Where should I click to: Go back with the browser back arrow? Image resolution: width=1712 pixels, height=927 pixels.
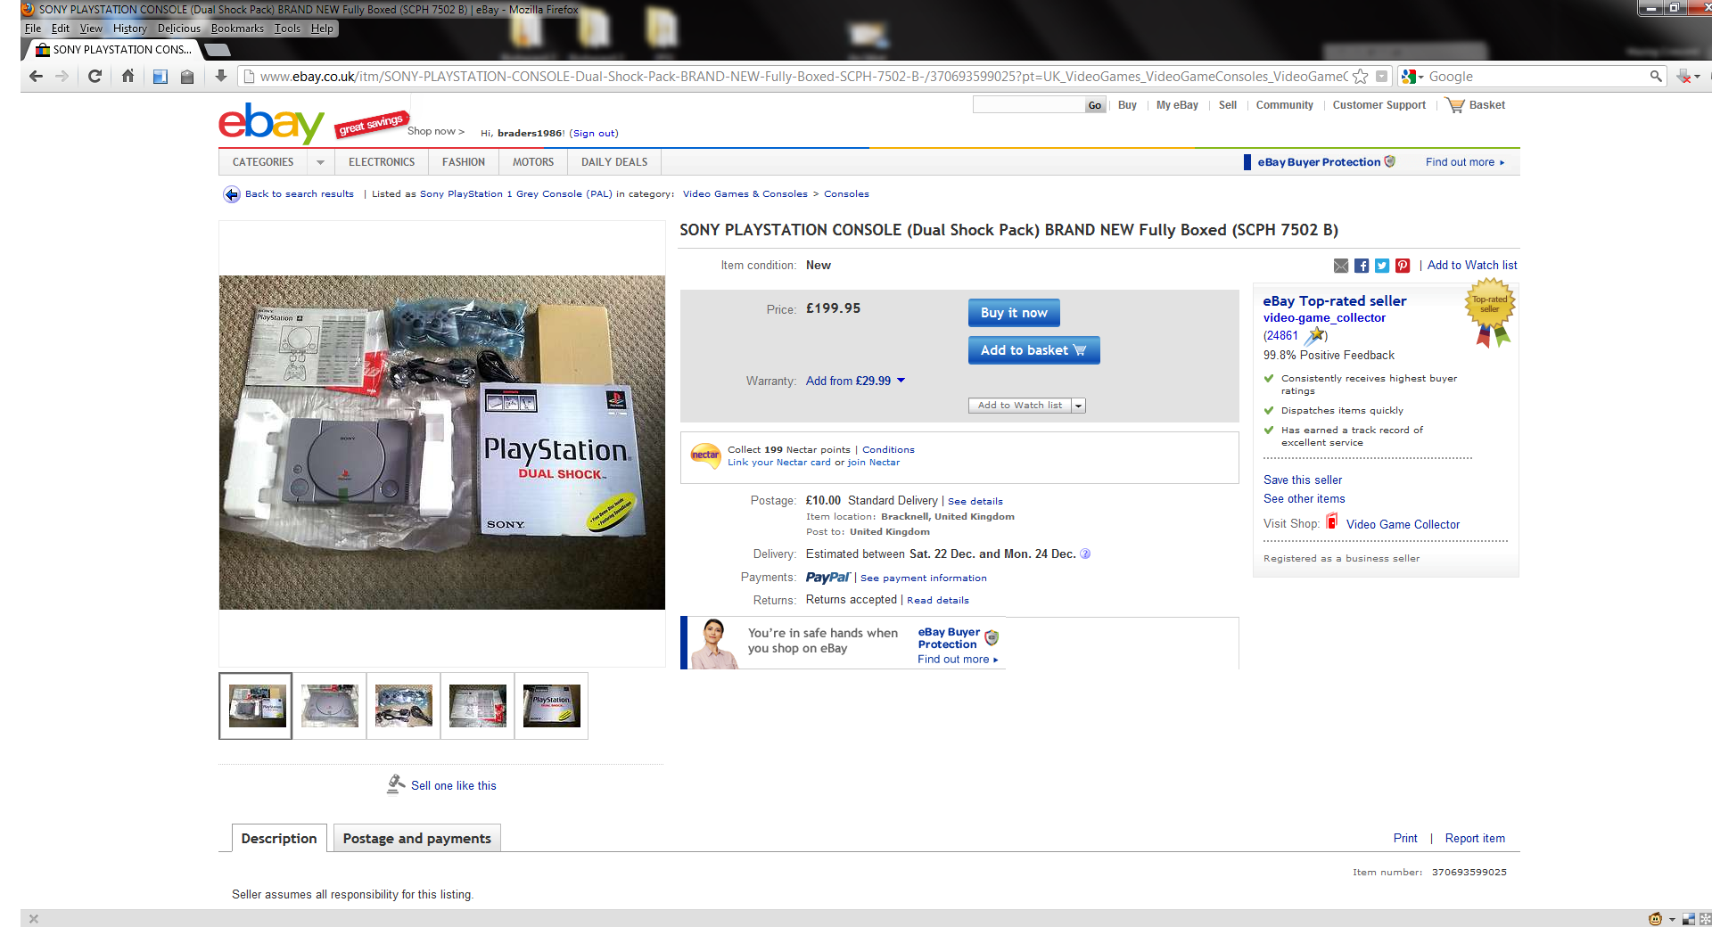tap(37, 77)
